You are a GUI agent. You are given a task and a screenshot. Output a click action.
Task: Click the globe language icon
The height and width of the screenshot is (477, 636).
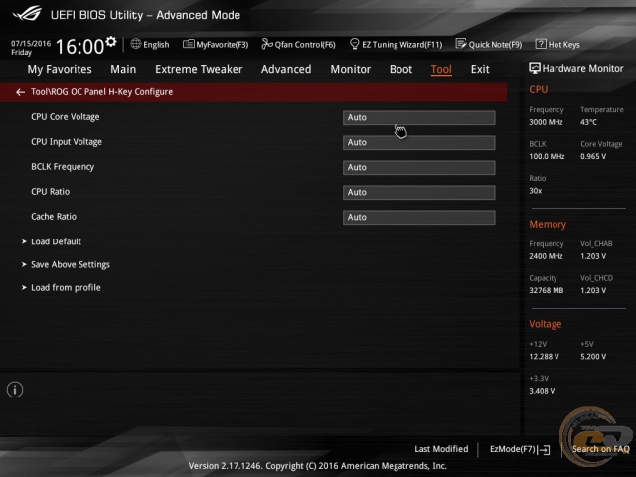(136, 44)
